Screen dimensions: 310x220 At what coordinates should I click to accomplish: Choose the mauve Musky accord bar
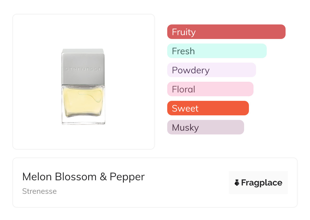[206, 127]
